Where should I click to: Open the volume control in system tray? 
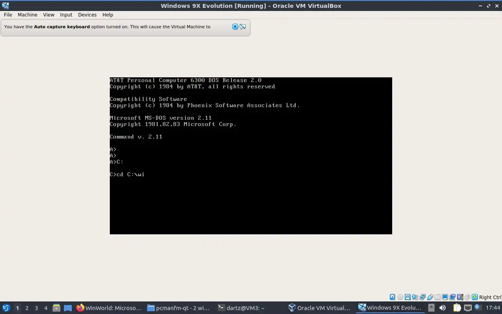click(x=442, y=308)
